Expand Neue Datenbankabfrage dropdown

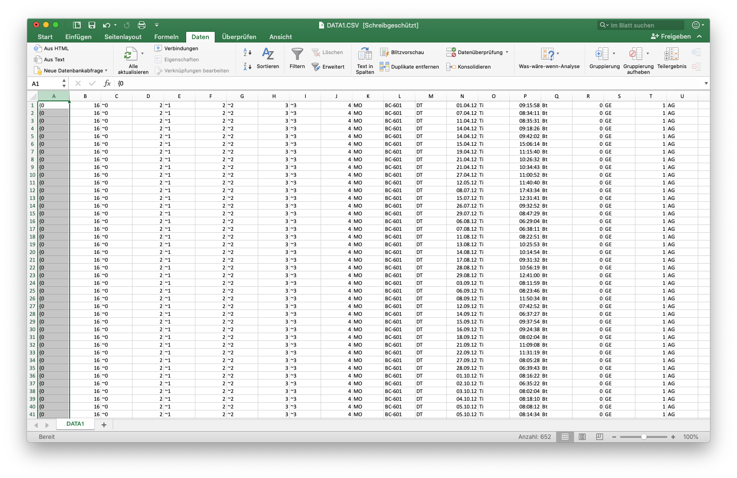click(x=106, y=70)
